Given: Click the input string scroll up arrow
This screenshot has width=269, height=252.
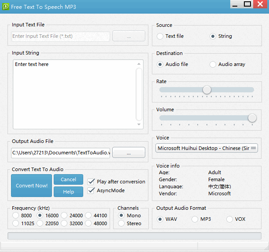Looking at the screenshot, I should [139, 64].
